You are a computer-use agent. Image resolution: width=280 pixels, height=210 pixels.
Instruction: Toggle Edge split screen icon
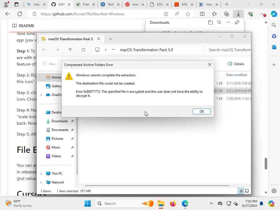pos(202,14)
